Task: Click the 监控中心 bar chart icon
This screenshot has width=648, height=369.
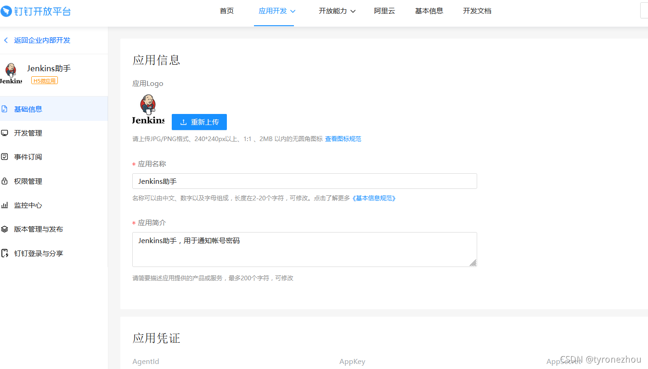Action: click(x=5, y=205)
